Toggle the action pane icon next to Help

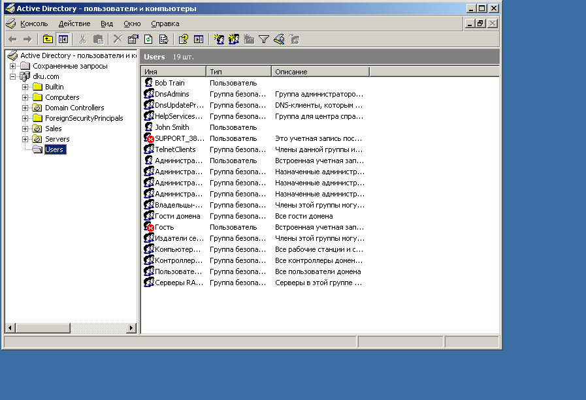[x=199, y=39]
